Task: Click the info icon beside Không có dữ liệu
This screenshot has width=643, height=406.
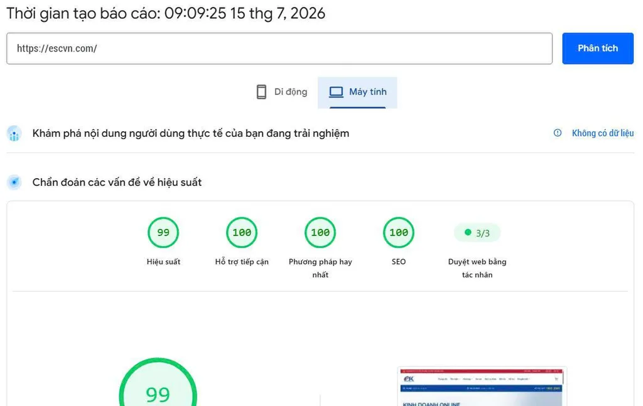Action: coord(558,133)
